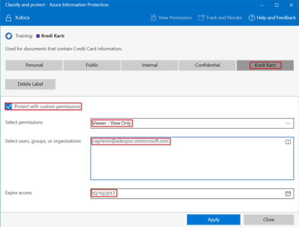Click the Expire access date field 10/10/2017

pos(192,194)
